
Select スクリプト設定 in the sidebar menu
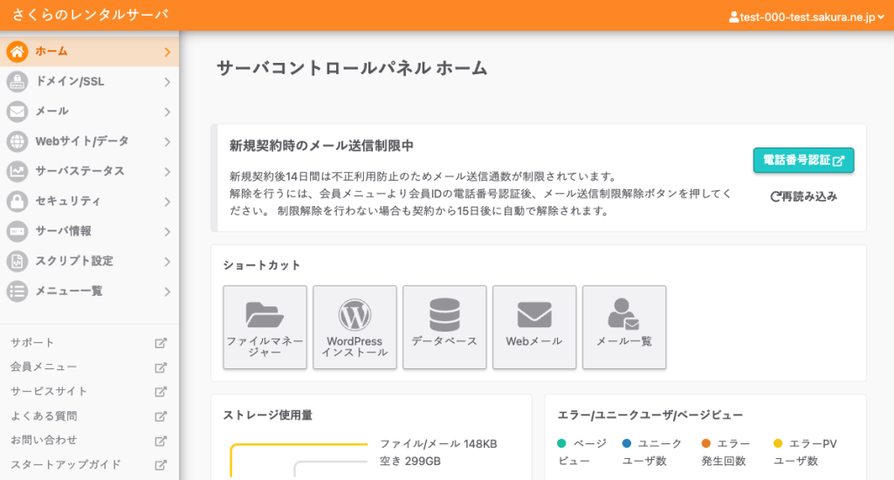(90, 261)
